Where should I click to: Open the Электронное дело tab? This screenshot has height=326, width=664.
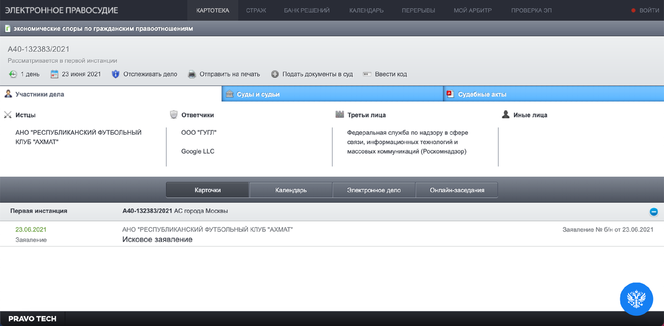(x=373, y=190)
